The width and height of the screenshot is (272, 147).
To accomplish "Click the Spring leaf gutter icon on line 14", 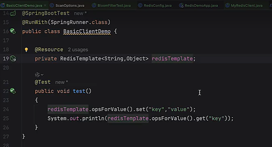I will [13, 13].
